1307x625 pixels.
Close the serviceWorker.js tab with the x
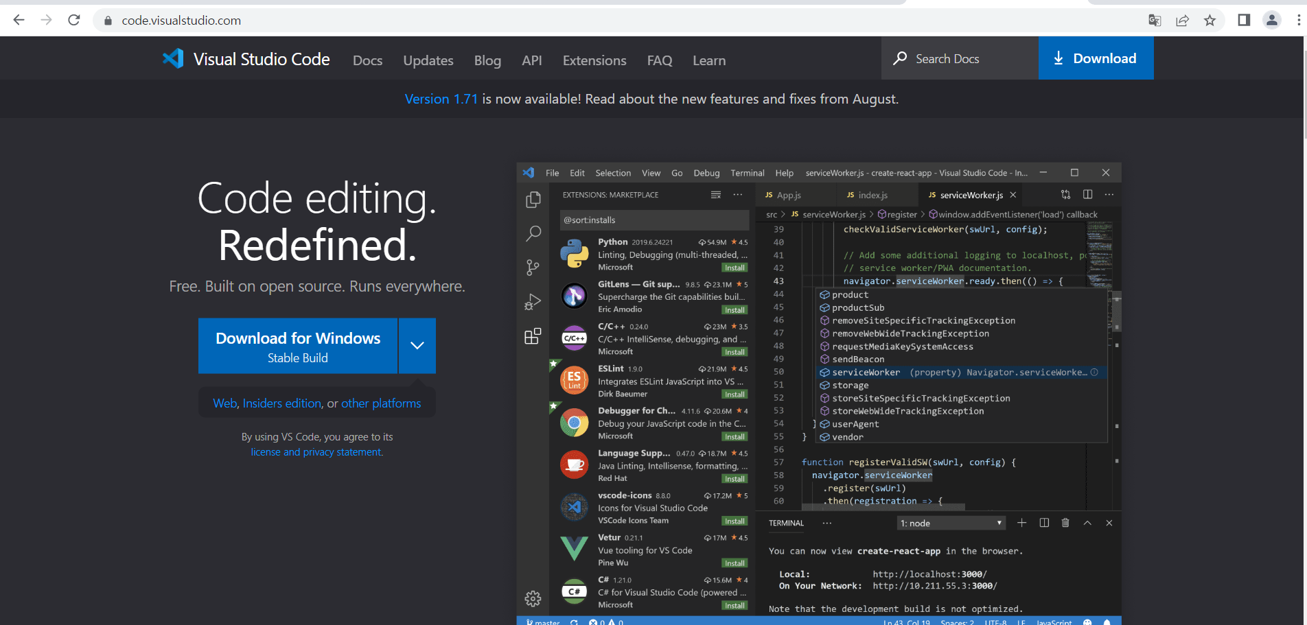[1013, 195]
